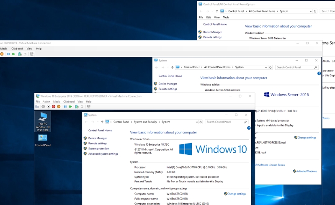335x205 pixels.
Task: Click blue help icon in Server 2016 System window
Action: pyautogui.click(x=319, y=74)
